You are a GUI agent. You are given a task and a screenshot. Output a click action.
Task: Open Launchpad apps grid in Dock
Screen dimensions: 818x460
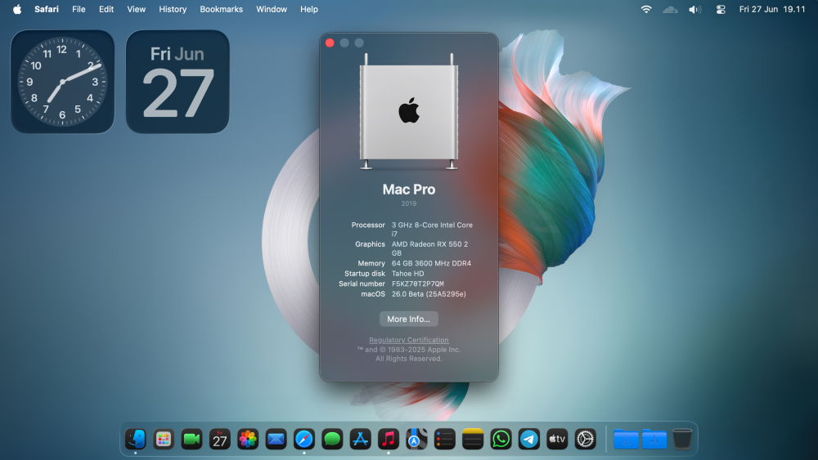[x=164, y=439]
